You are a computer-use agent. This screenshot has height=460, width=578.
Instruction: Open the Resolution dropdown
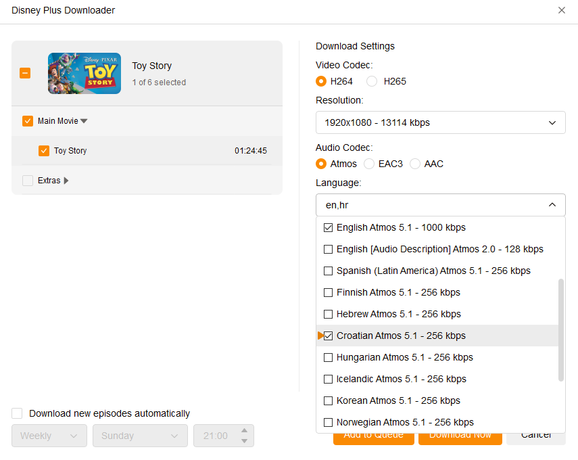pyautogui.click(x=440, y=122)
